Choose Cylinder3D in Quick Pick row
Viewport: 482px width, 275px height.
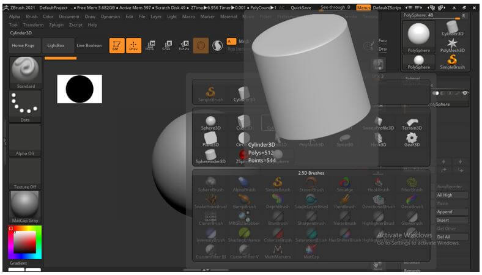tap(244, 94)
